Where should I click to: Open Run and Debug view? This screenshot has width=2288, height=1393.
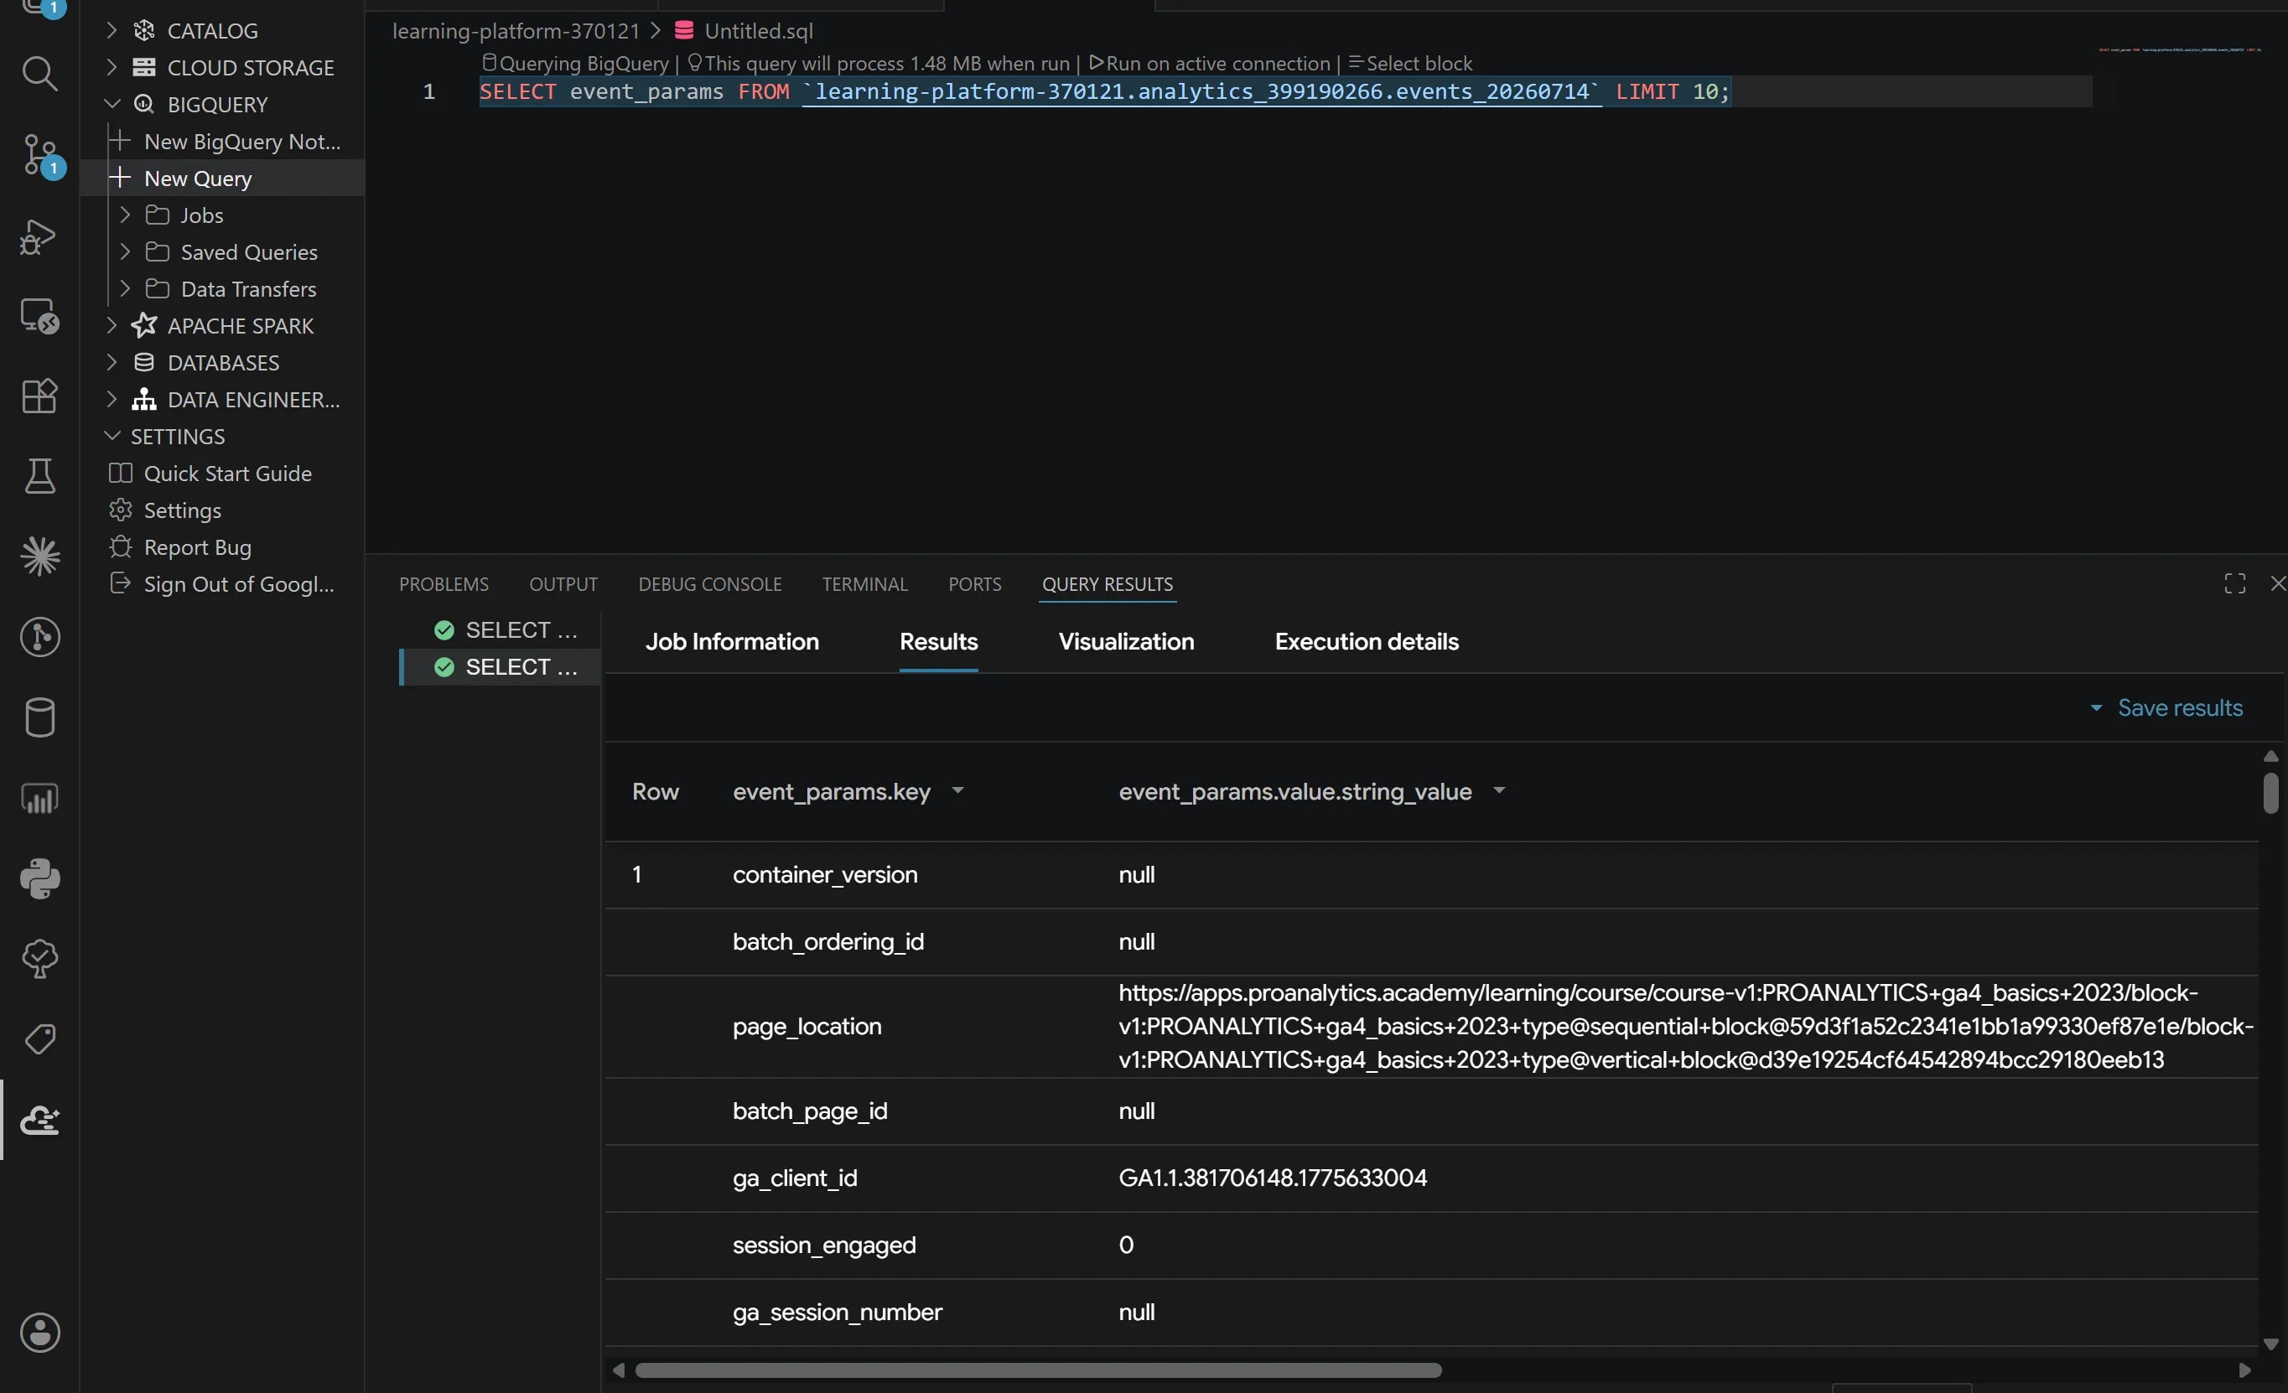coord(39,236)
